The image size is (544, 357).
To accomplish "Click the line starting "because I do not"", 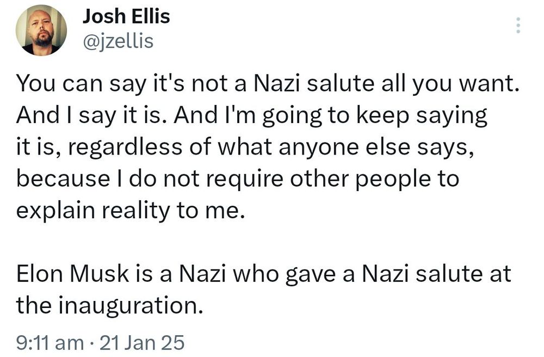I will pyautogui.click(x=238, y=179).
